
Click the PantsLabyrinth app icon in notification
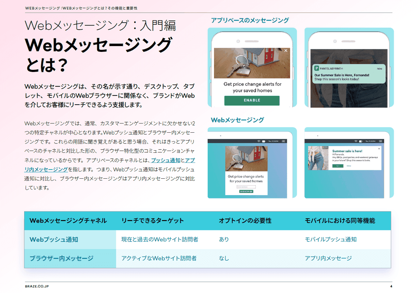(x=317, y=68)
